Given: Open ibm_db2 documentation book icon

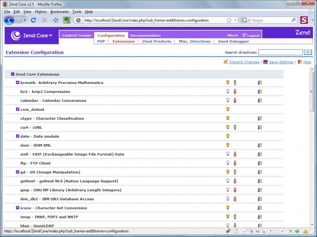Looking at the screenshot, I should [x=260, y=199].
